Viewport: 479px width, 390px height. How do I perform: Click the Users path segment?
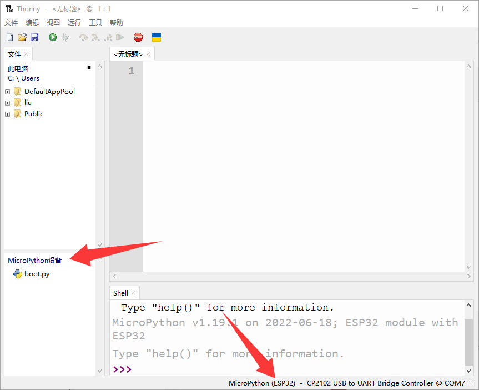[30, 78]
